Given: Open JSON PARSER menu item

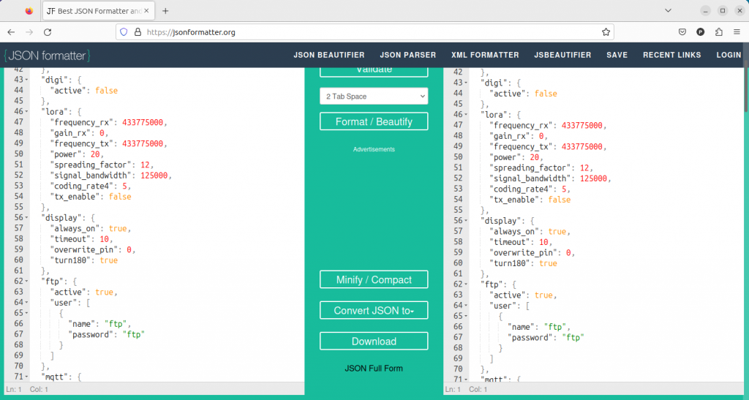Looking at the screenshot, I should pos(407,55).
